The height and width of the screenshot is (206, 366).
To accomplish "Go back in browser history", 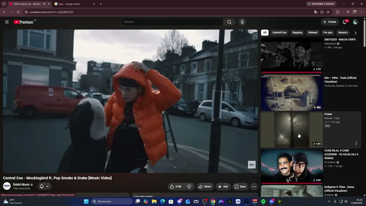I will coord(4,12).
